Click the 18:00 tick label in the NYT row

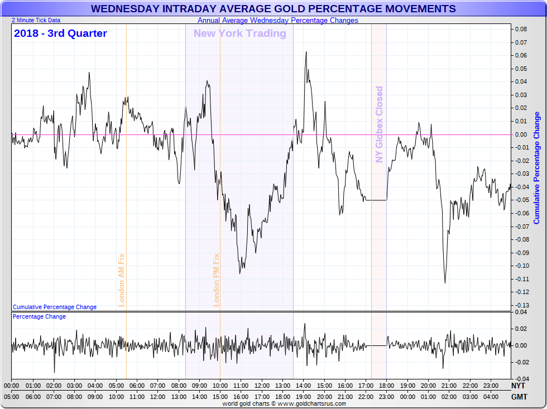[386, 386]
